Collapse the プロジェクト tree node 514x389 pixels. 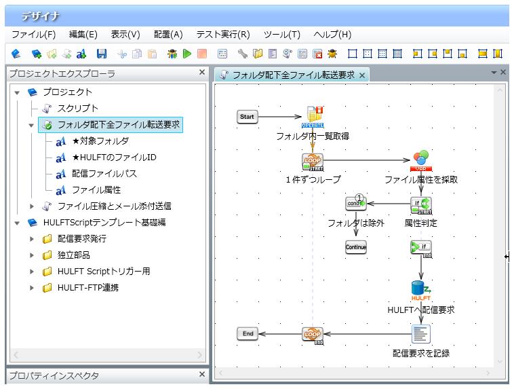coord(18,92)
